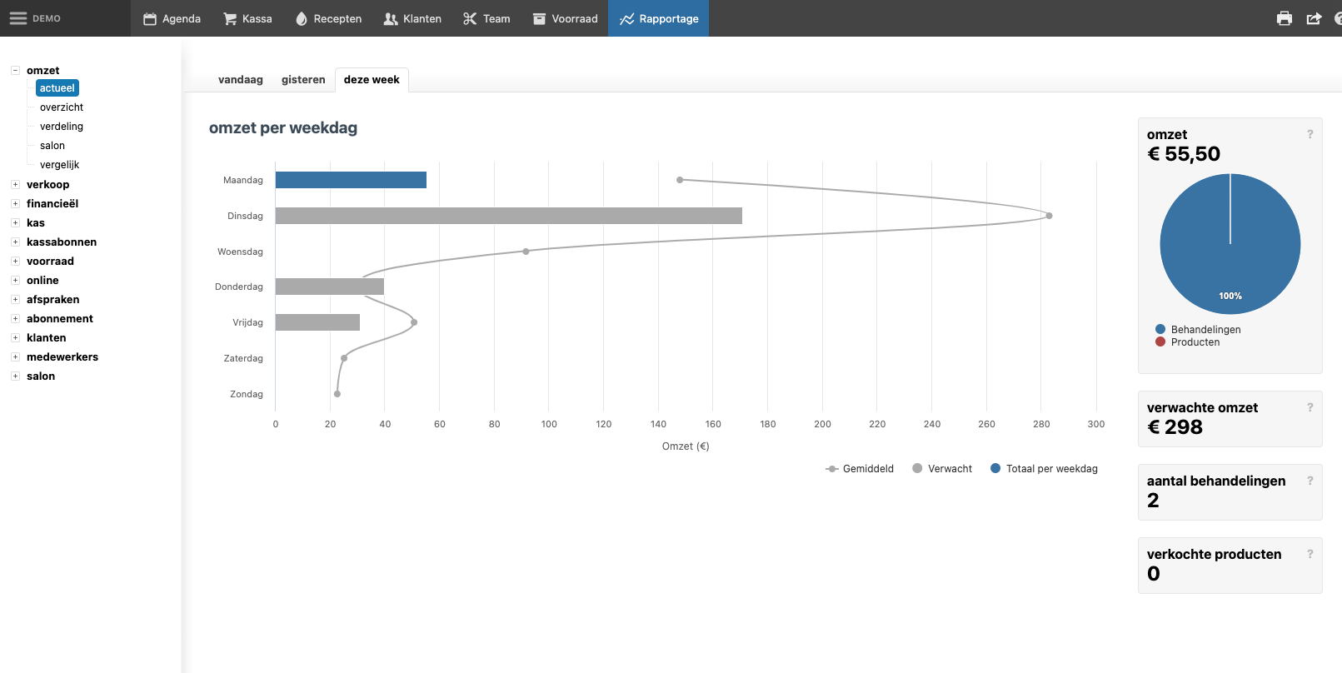Click the Agenda calendar icon

[150, 18]
